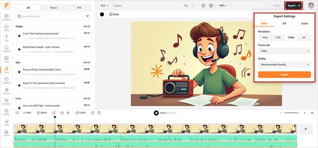Select the GIF export tab
The height and width of the screenshot is (148, 318).
click(x=284, y=24)
